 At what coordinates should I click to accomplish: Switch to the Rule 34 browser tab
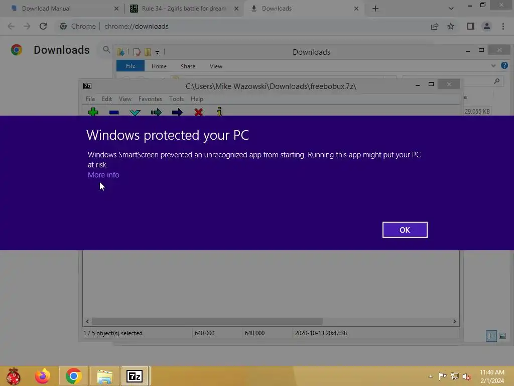click(x=184, y=9)
